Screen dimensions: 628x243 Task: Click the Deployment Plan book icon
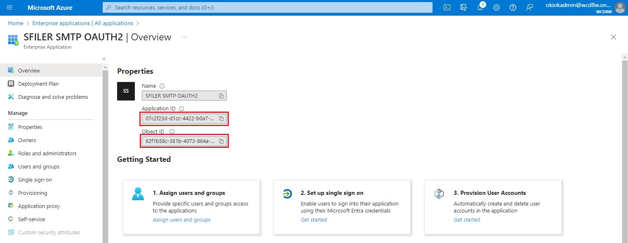coord(11,84)
